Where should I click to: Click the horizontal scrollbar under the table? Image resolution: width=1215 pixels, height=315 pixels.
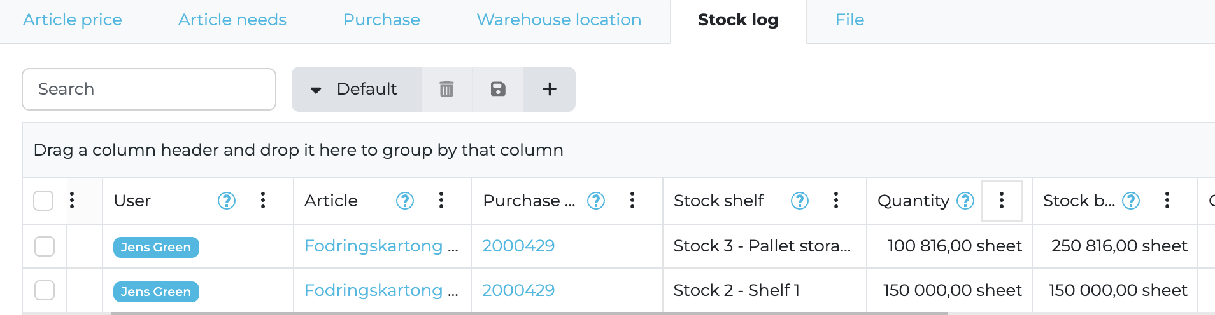click(x=529, y=313)
